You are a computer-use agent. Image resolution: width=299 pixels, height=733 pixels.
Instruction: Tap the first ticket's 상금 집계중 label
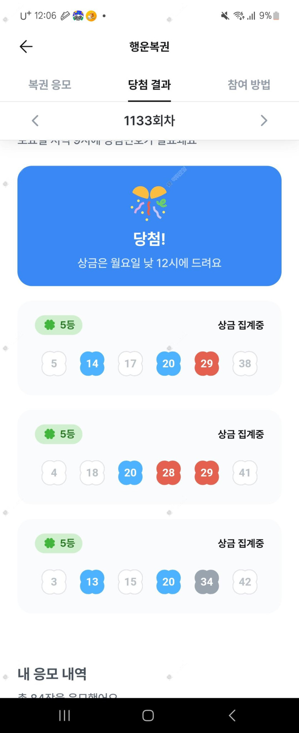(x=241, y=325)
